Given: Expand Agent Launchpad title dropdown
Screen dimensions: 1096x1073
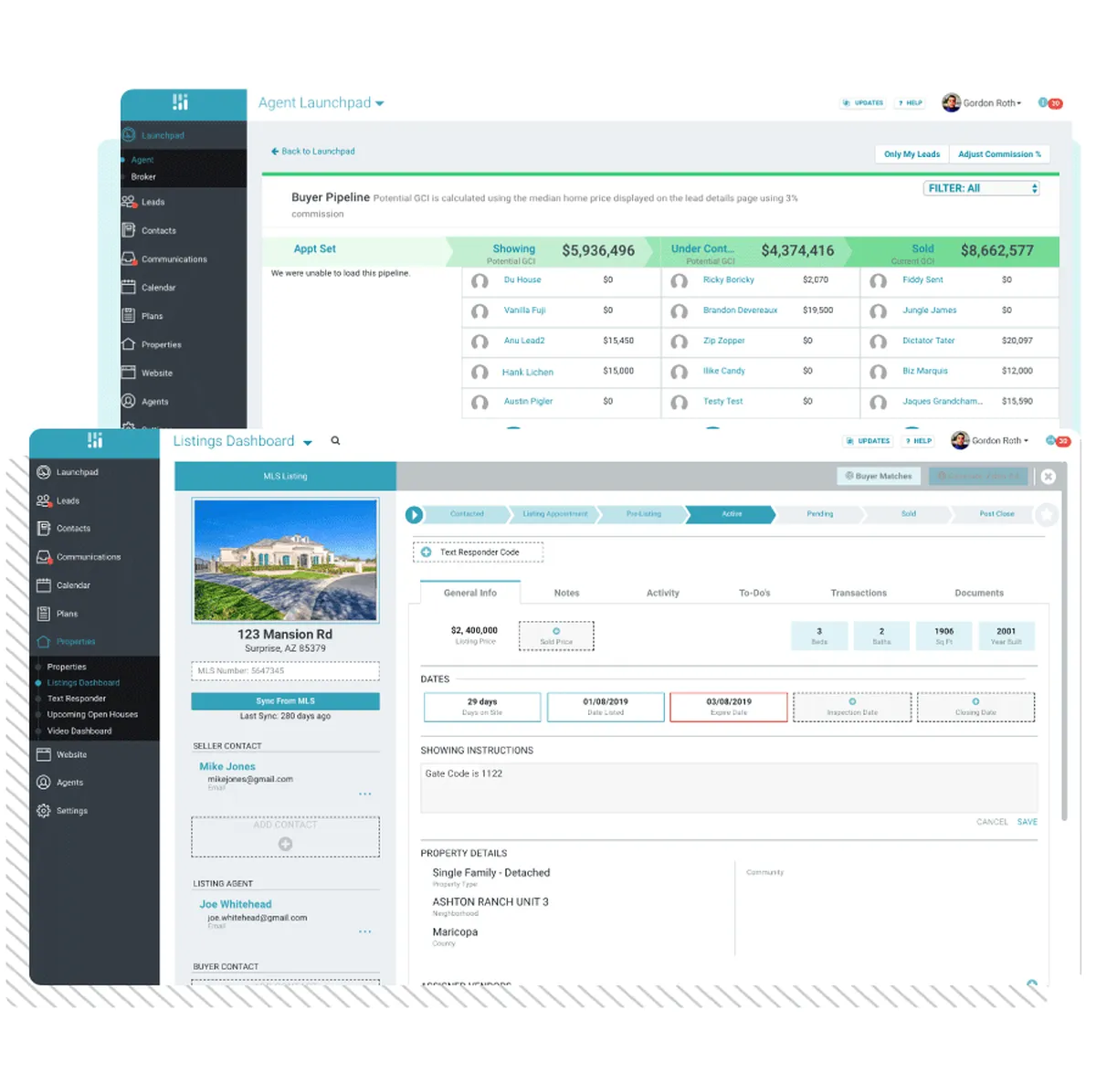Looking at the screenshot, I should (379, 104).
